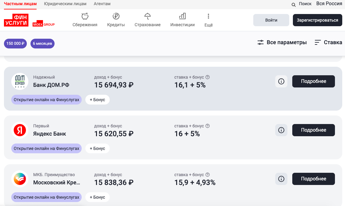Go to Финуслуги home logo
Image resolution: width=345 pixels, height=206 pixels.
click(16, 20)
